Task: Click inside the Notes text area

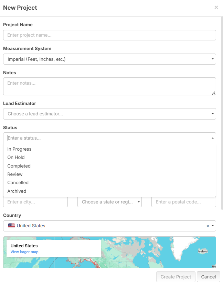Action: click(109, 86)
